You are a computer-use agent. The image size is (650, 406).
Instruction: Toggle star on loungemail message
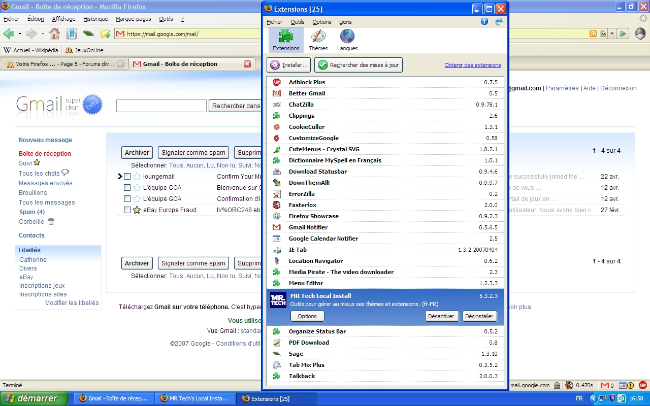(x=137, y=176)
